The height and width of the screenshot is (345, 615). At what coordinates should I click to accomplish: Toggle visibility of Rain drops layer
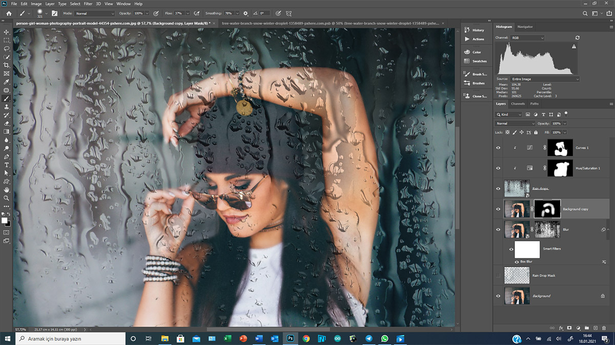coord(498,189)
